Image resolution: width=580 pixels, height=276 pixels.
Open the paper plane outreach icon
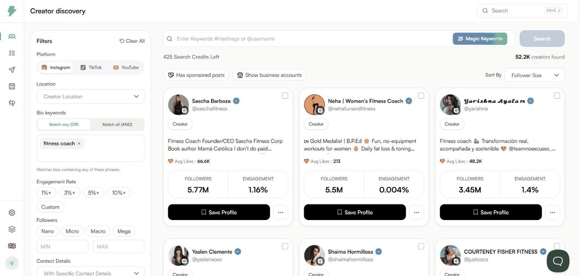[x=12, y=70]
